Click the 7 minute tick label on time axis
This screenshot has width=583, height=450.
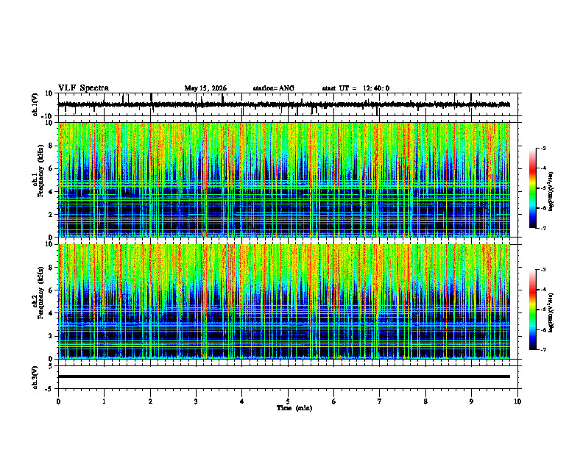(380, 401)
